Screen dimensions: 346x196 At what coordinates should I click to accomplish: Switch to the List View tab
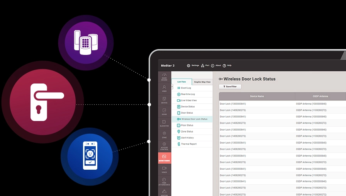[181, 82]
